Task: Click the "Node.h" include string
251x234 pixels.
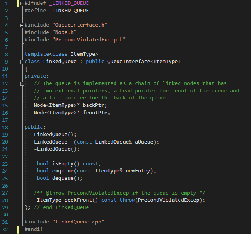Action: (64, 32)
